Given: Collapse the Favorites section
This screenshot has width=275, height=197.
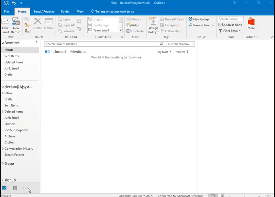Looking at the screenshot, I should coord(3,43).
